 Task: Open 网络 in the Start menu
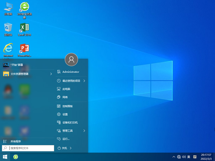point(71,97)
